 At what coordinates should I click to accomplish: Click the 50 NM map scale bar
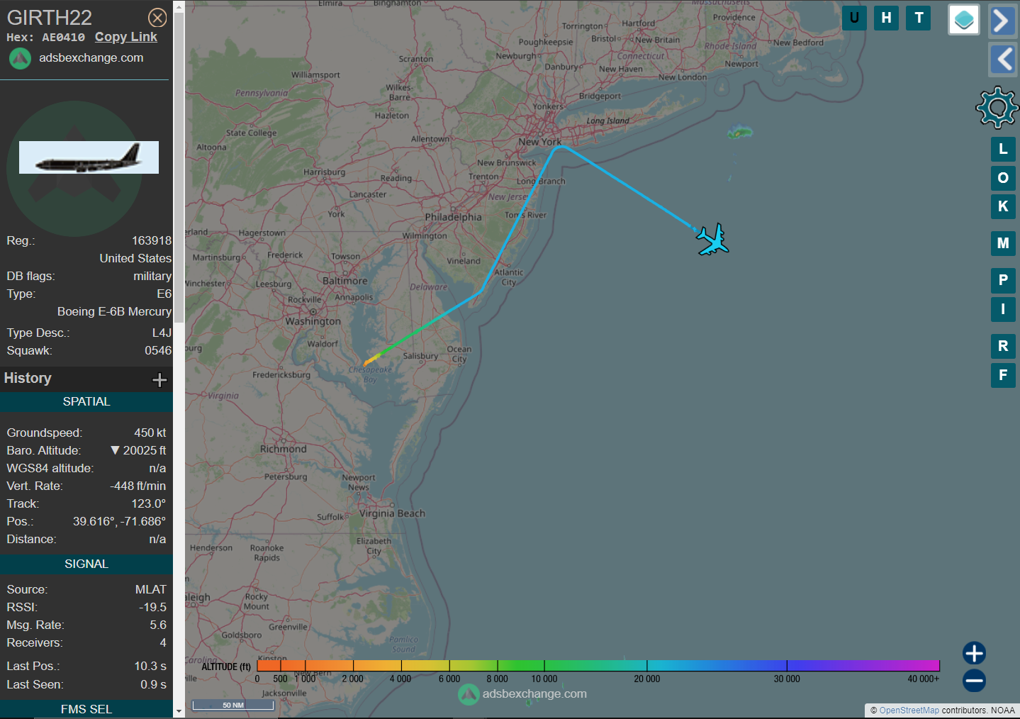233,705
